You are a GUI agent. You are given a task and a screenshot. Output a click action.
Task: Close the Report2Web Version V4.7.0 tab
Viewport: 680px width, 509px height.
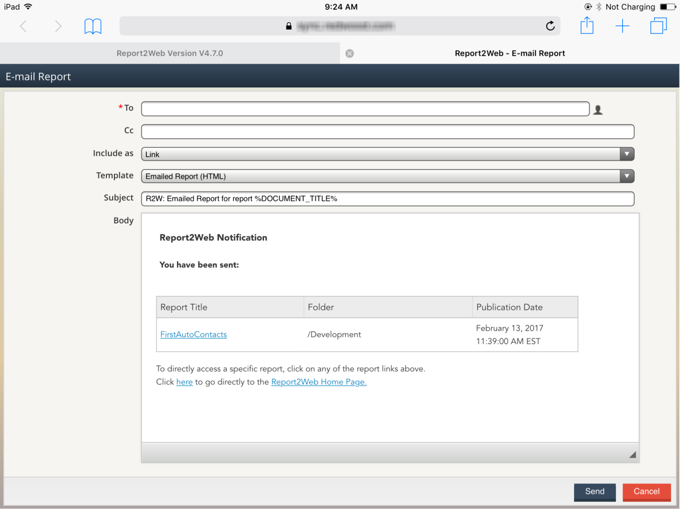pos(349,53)
